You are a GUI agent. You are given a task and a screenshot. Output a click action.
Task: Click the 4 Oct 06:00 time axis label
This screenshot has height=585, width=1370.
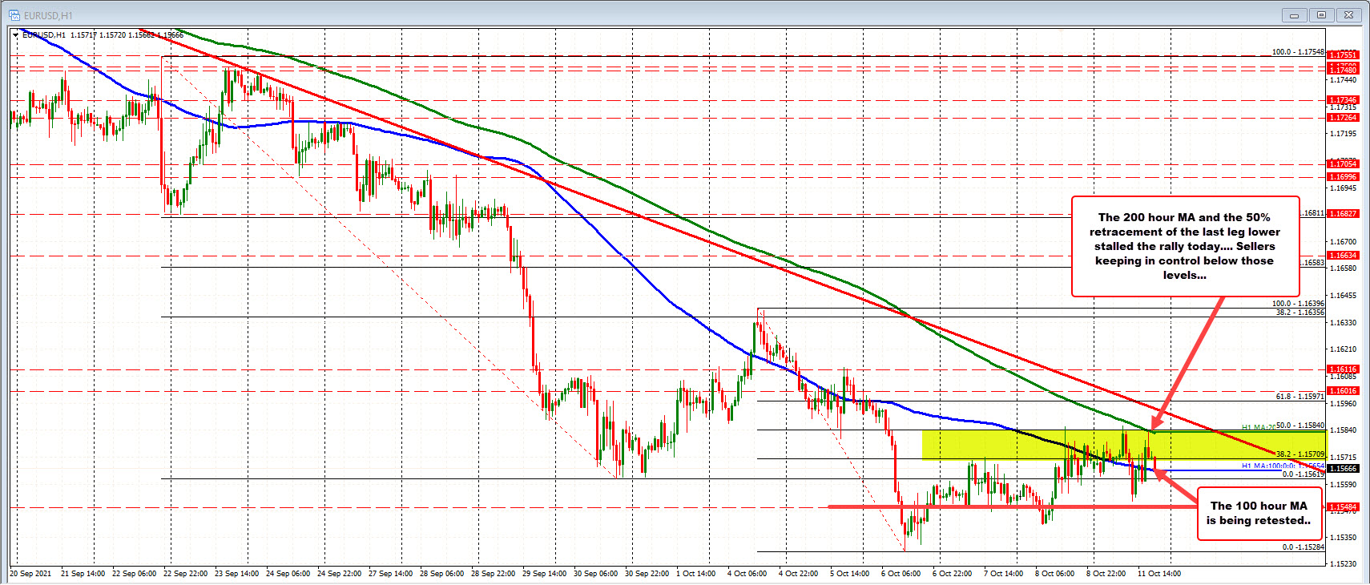747,574
